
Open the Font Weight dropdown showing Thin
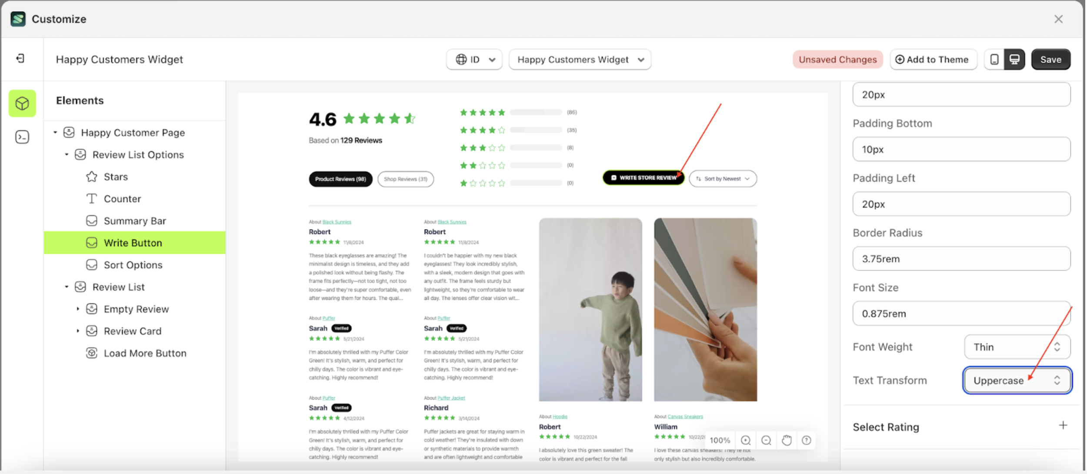pyautogui.click(x=1017, y=347)
